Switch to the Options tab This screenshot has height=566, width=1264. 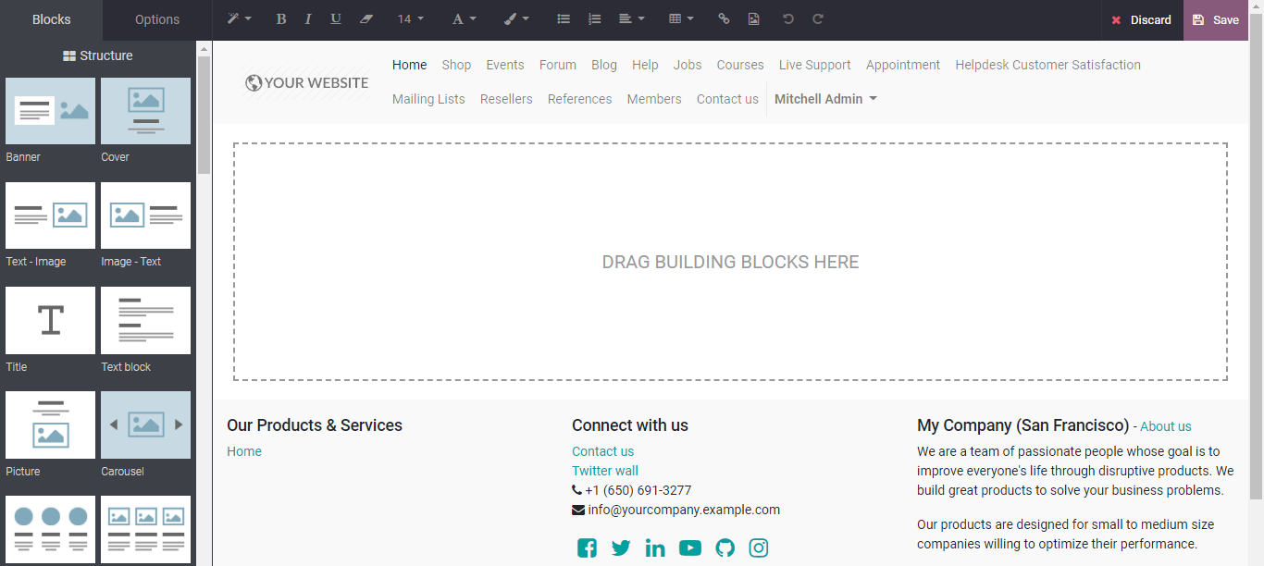(157, 19)
